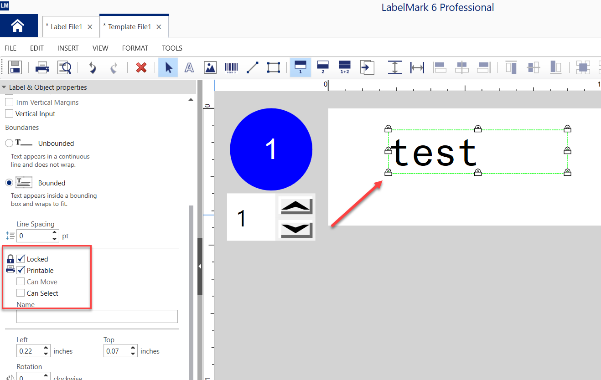Screen dimensions: 601x380
Task: Select the Unbounded radio option
Action: 9,144
